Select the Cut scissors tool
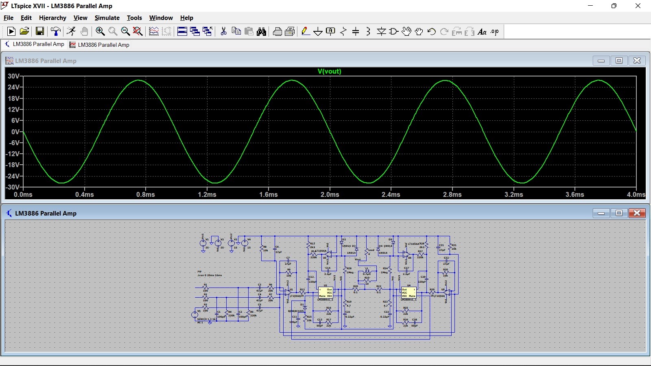This screenshot has height=366, width=651. (x=223, y=31)
